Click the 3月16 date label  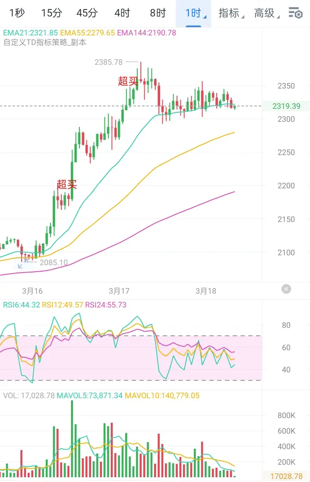coord(32,291)
